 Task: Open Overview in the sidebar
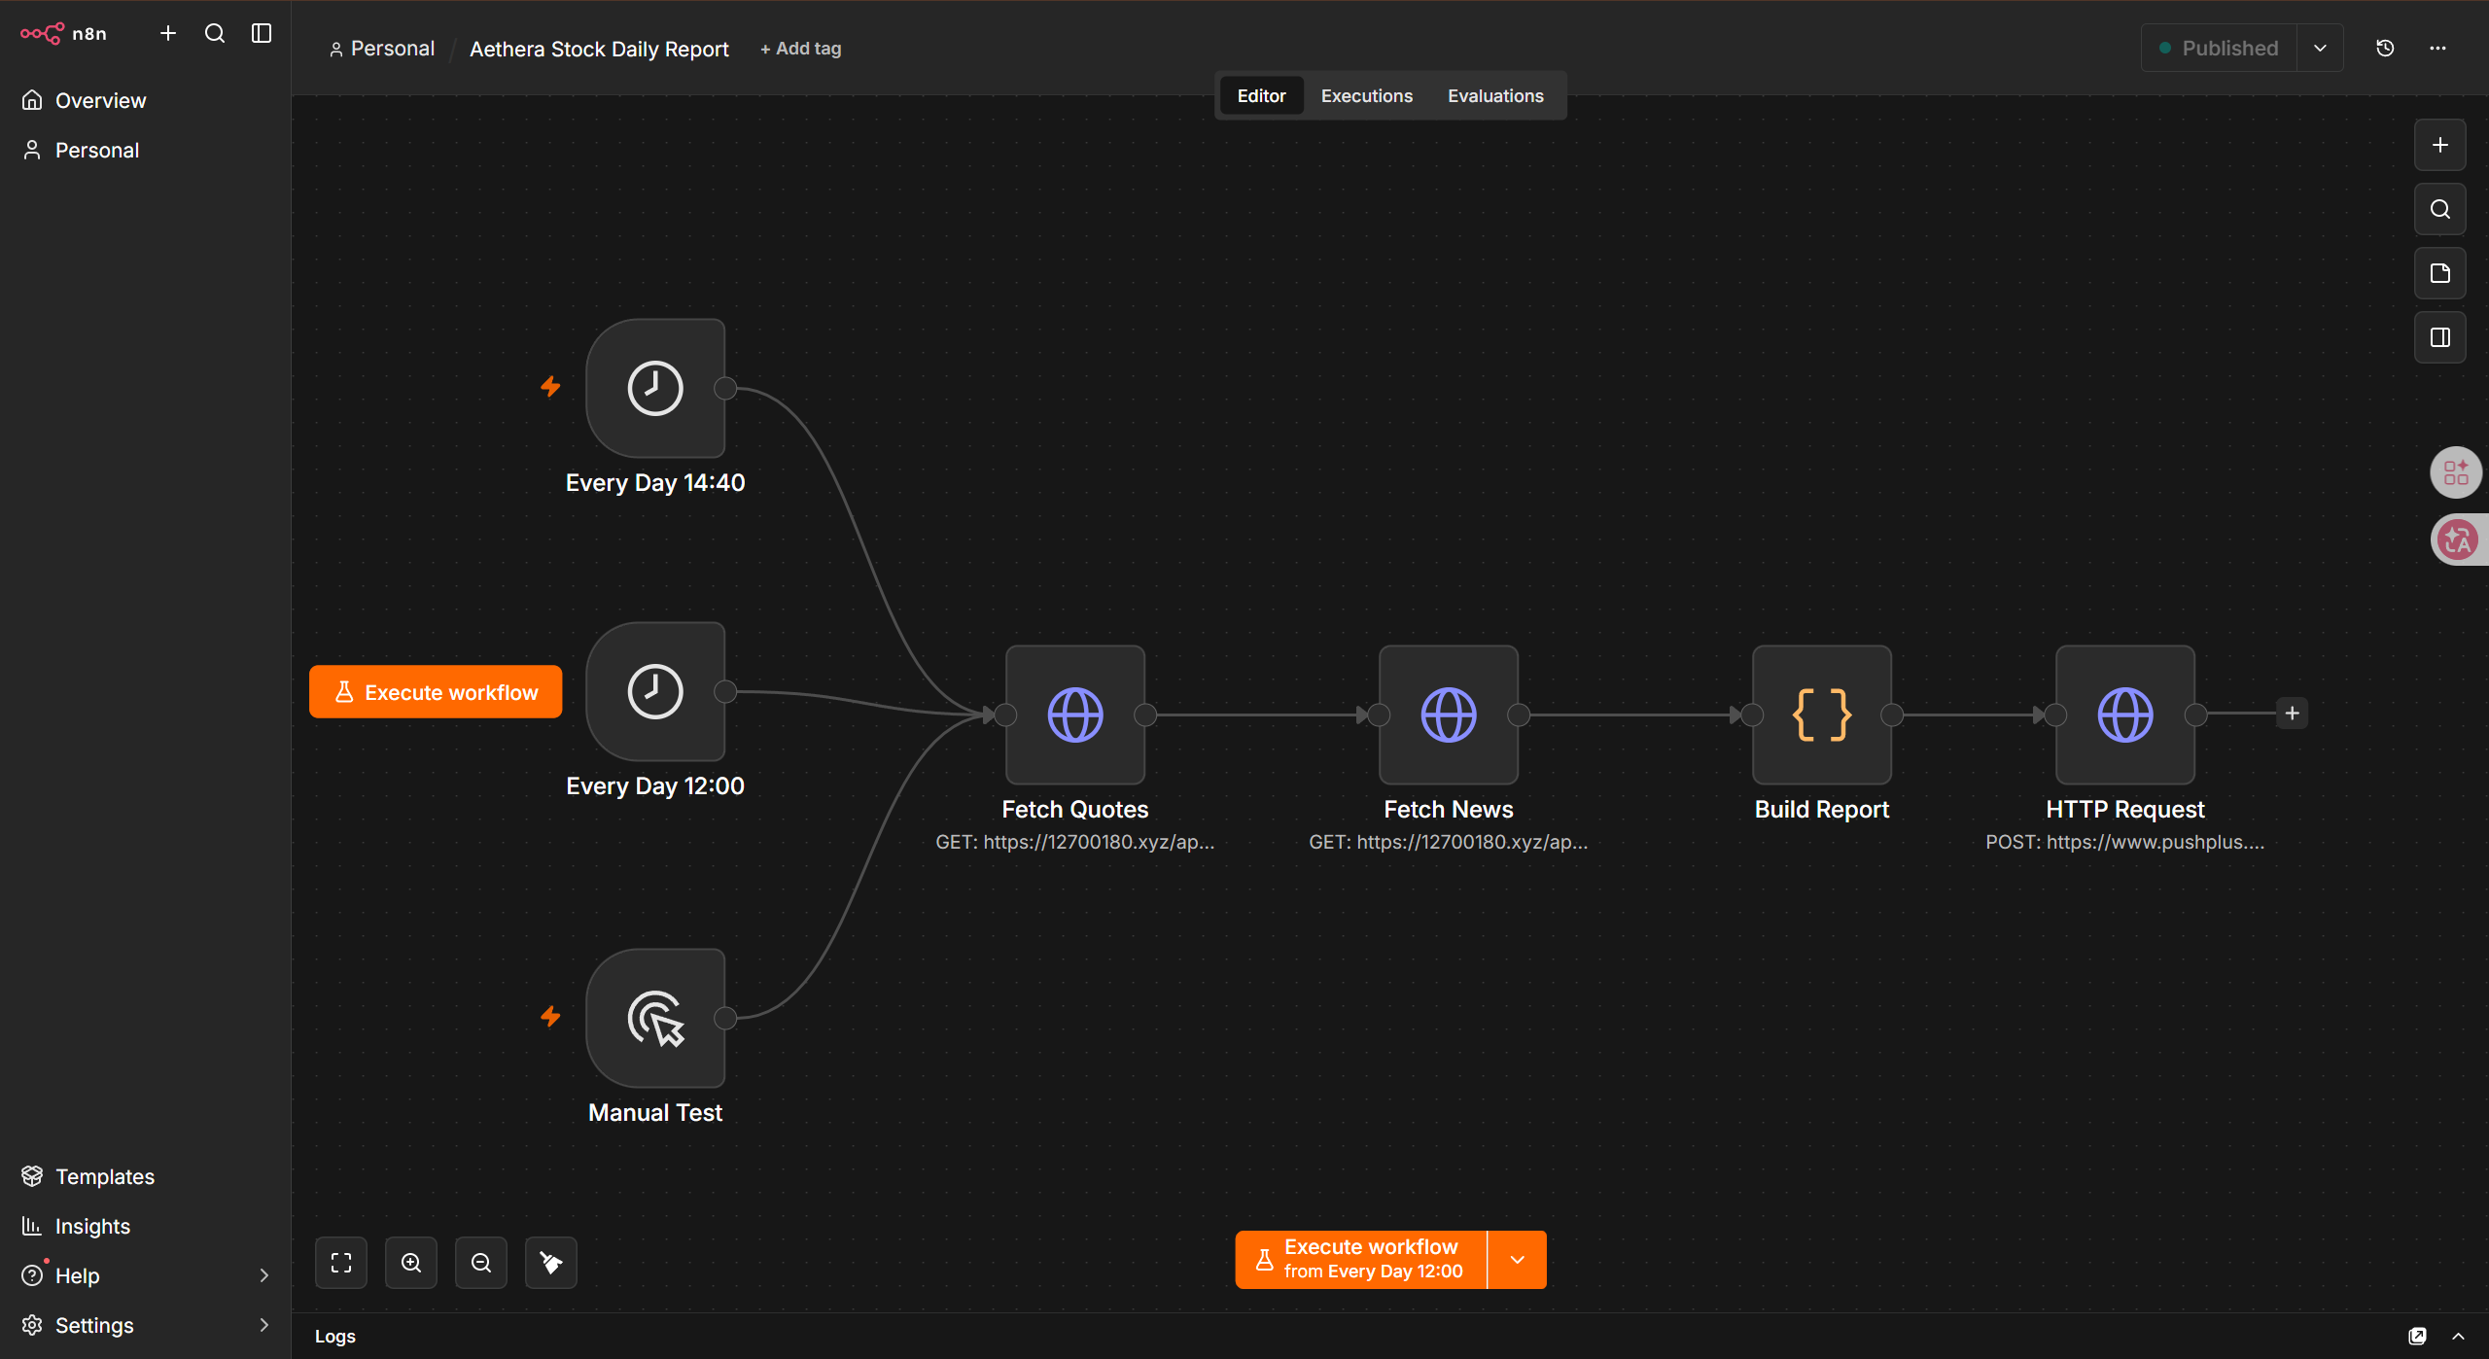click(146, 100)
